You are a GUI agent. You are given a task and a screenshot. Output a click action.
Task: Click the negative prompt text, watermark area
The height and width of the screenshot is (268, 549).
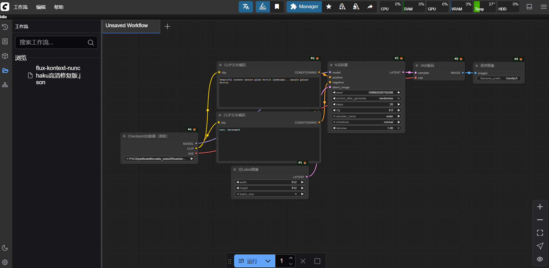coord(269,144)
